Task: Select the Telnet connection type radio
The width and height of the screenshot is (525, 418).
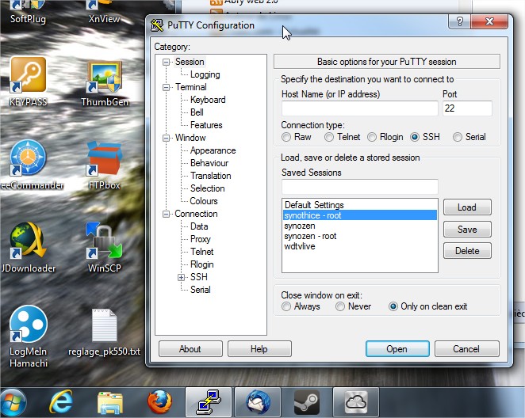Action: pyautogui.click(x=330, y=137)
